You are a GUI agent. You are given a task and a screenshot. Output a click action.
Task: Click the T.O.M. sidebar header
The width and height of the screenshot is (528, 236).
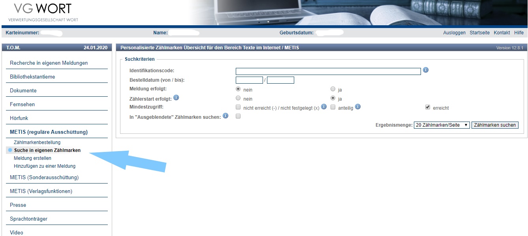pyautogui.click(x=57, y=47)
